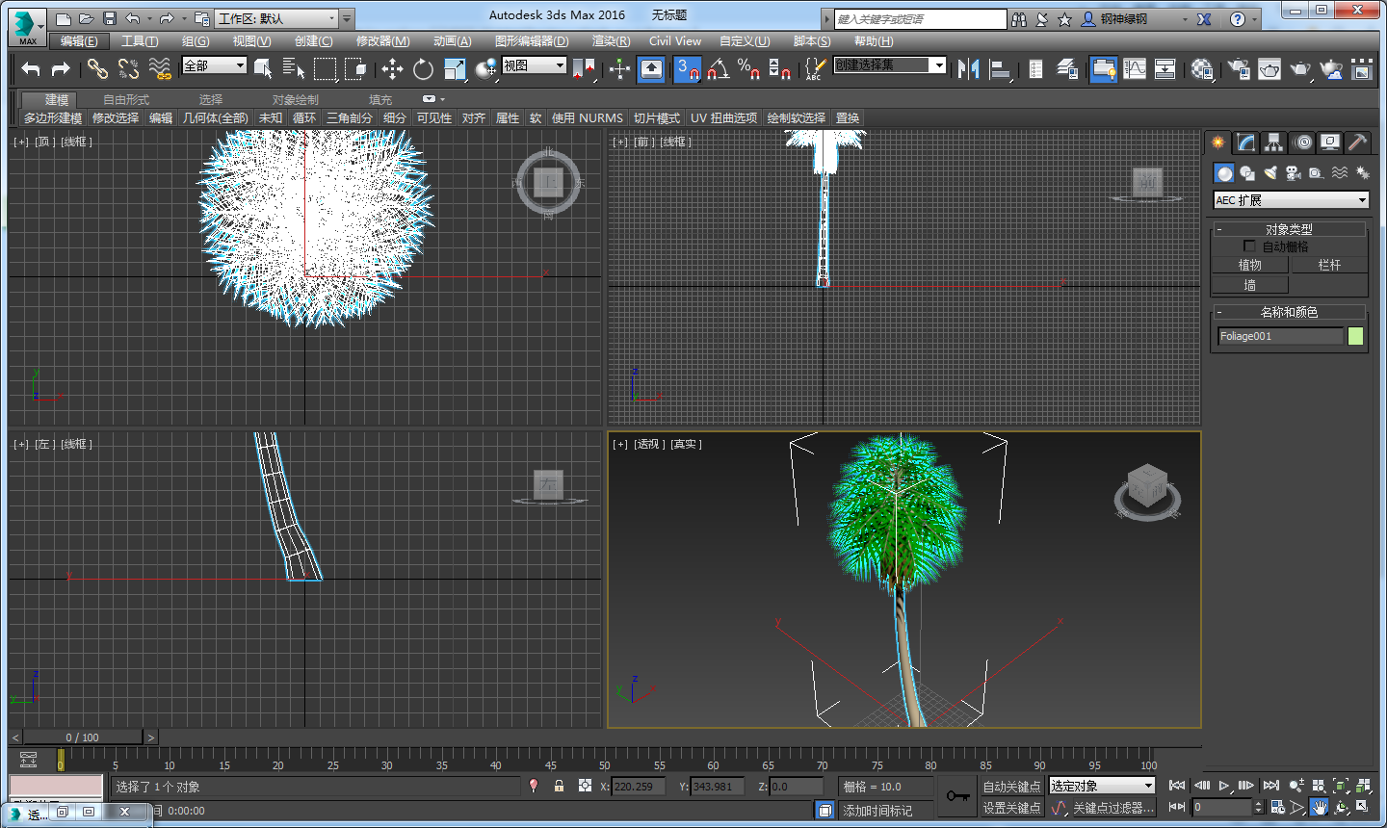The image size is (1387, 828).
Task: Select the Shapes category icon
Action: coord(1247,173)
